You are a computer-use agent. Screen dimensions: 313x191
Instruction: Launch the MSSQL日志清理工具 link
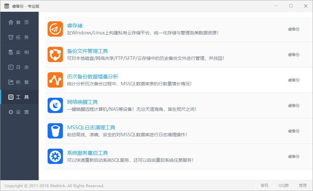(x=91, y=128)
